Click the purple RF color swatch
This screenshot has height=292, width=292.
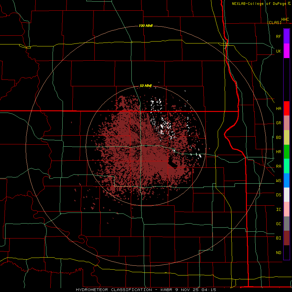pos(286,36)
